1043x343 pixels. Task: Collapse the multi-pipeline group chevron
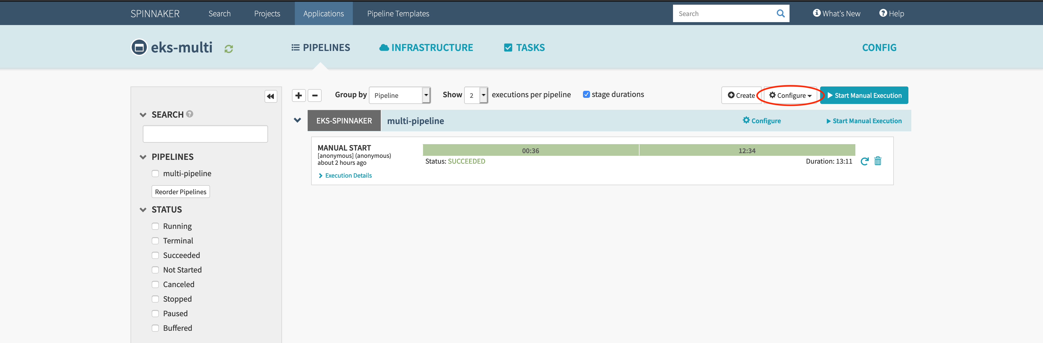pyautogui.click(x=297, y=120)
